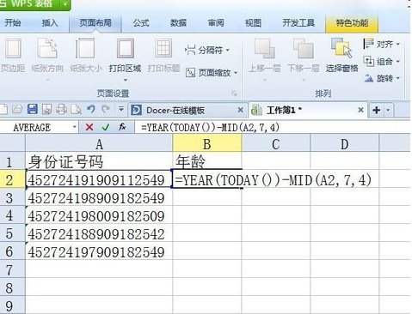Confirm formula with the green checkmark
Viewport: 412px width, 314px height.
(x=106, y=127)
